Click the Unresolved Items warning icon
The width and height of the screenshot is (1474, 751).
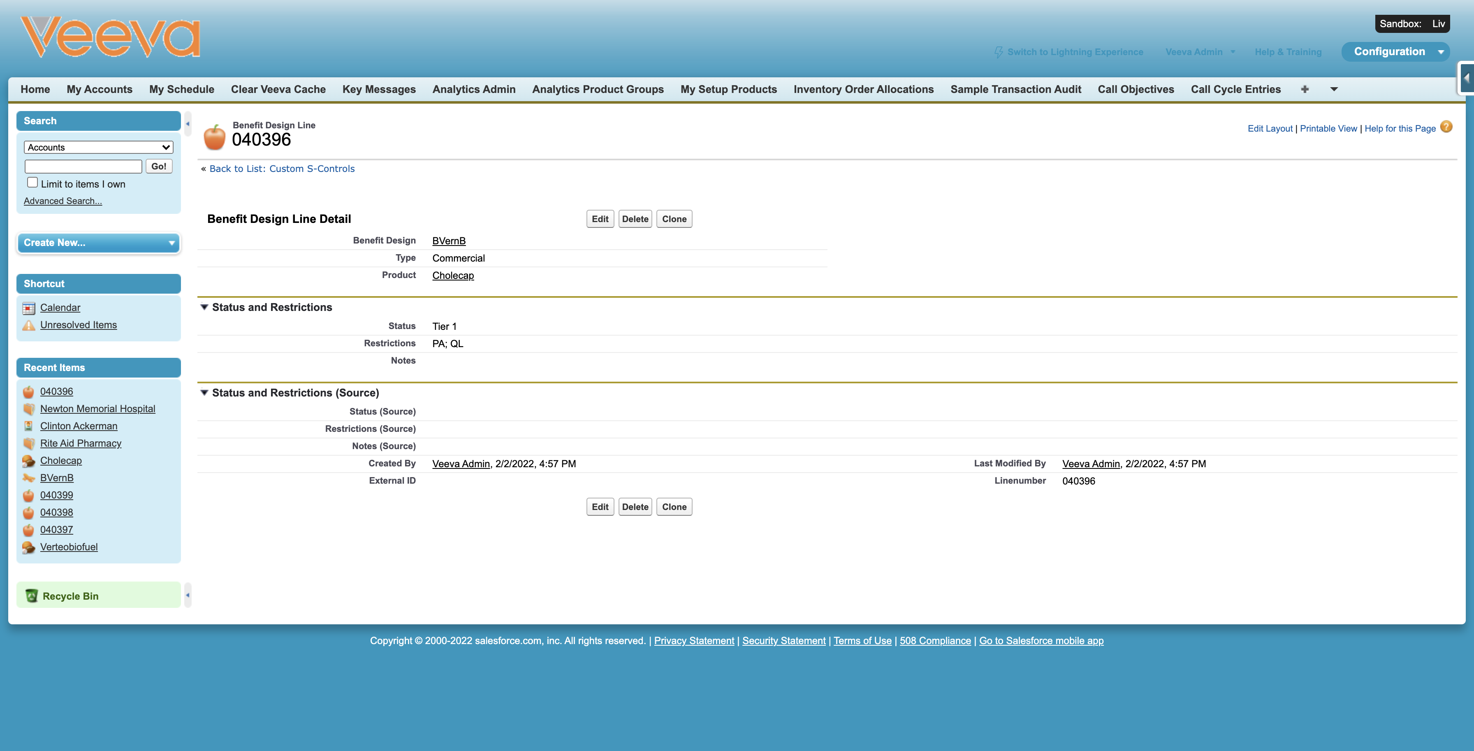(29, 326)
